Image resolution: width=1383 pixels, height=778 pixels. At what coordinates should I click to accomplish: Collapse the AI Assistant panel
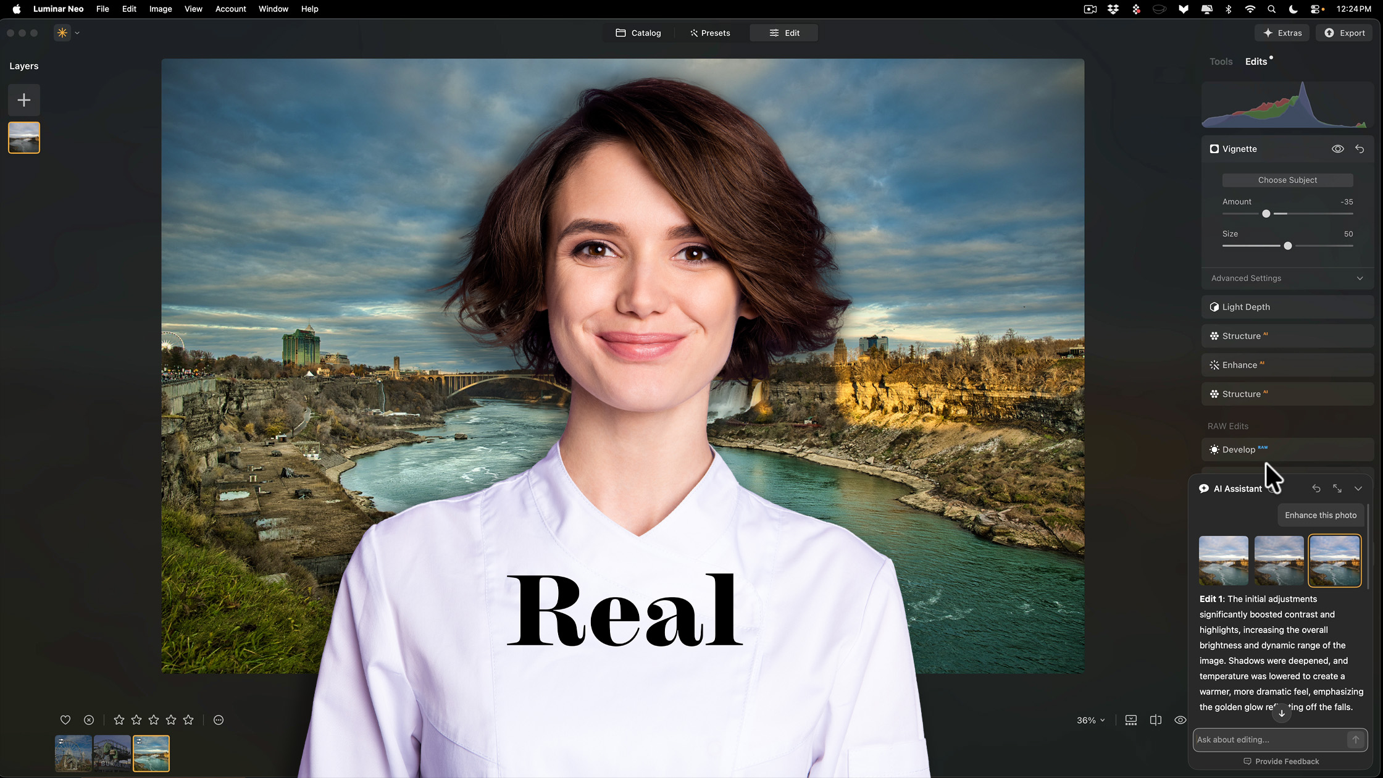pos(1359,488)
